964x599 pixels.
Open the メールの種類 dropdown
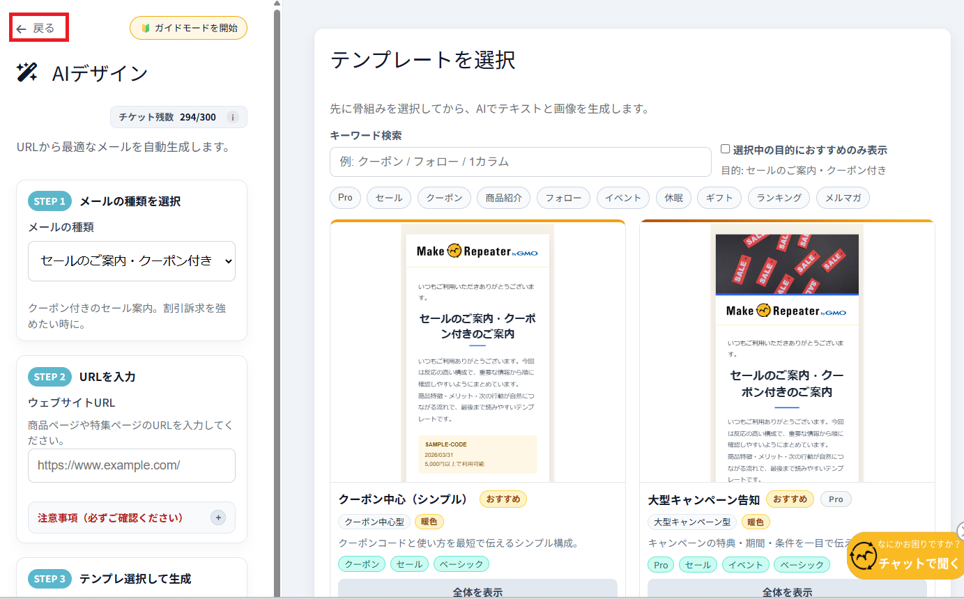click(132, 261)
